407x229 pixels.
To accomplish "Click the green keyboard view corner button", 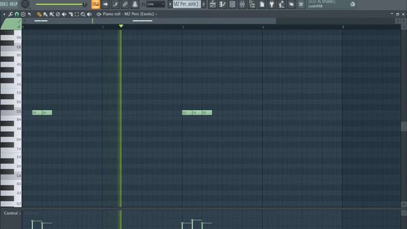I will [x=11, y=24].
